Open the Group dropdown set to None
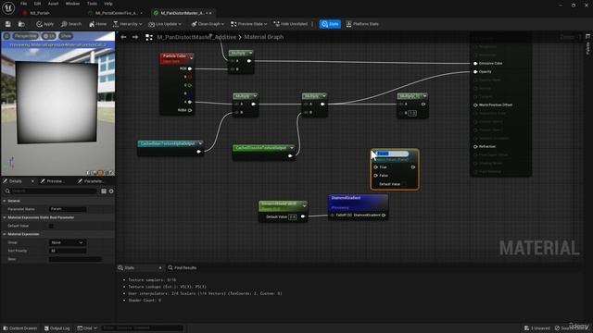This screenshot has height=333, width=593. tap(68, 242)
